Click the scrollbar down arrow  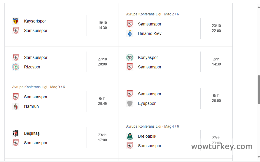(259, 158)
